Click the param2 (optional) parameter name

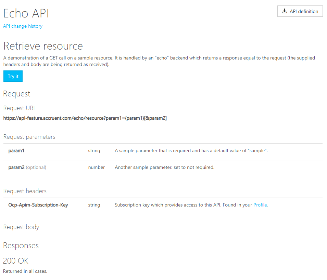pos(27,168)
